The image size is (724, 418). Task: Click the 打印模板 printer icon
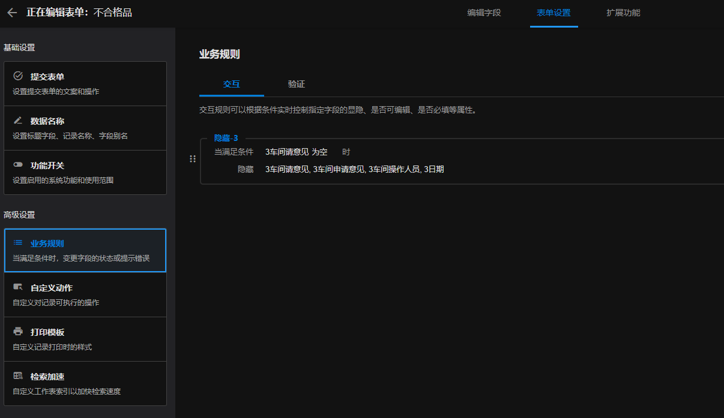pyautogui.click(x=18, y=332)
